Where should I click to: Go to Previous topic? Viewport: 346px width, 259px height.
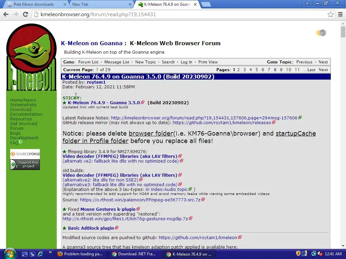[x=304, y=62]
